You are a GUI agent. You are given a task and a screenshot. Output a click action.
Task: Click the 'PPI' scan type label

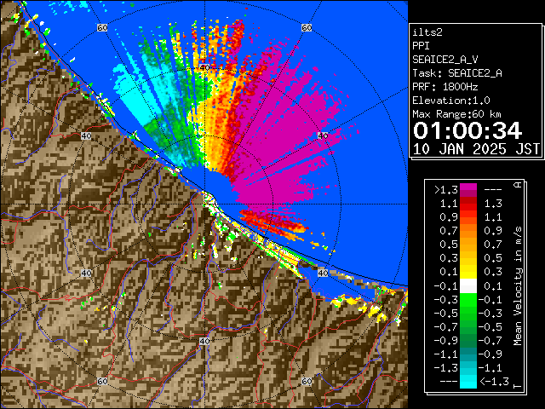tap(421, 46)
